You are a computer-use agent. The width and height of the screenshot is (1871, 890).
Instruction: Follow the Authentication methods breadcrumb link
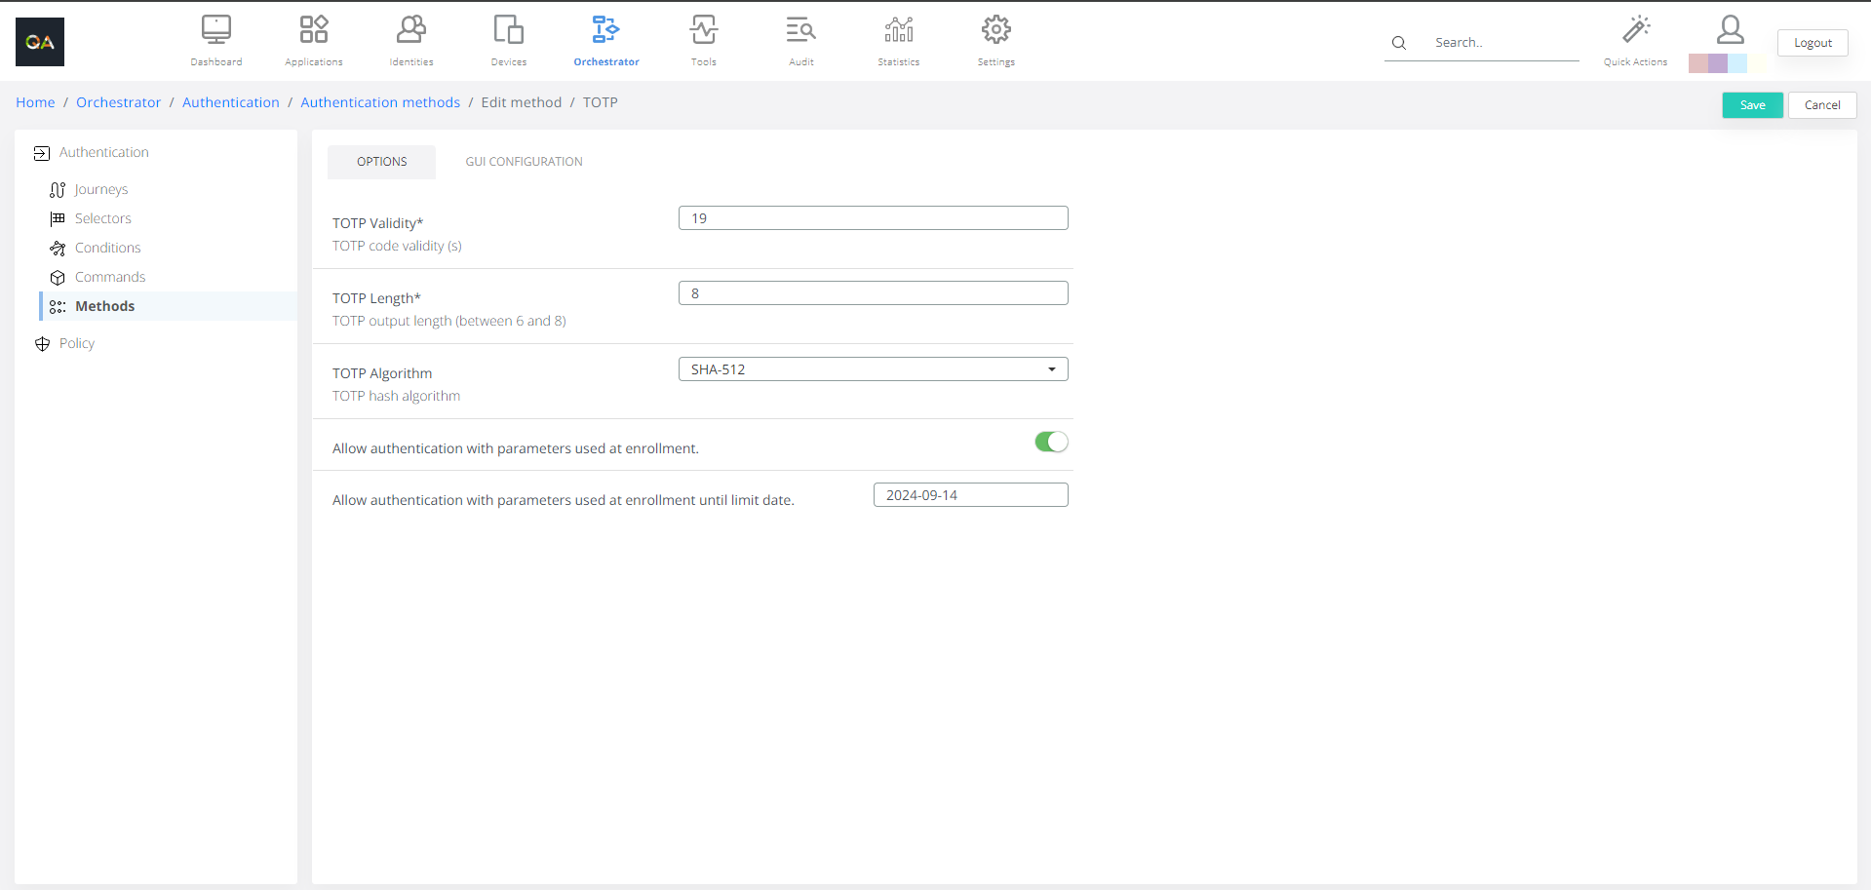pyautogui.click(x=379, y=102)
